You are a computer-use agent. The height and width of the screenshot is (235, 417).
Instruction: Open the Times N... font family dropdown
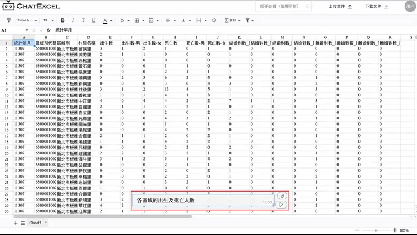click(x=27, y=20)
